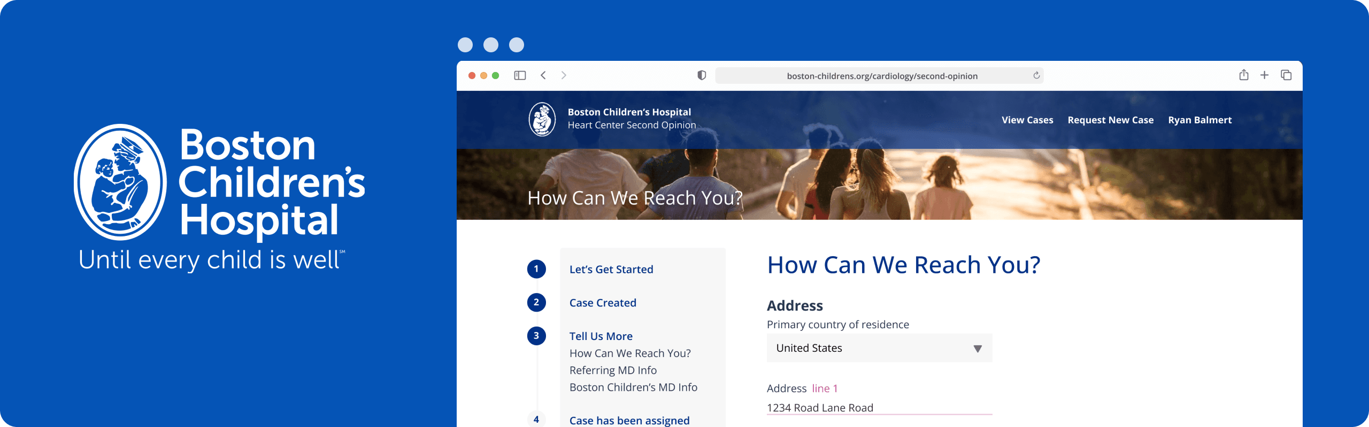Go to Let's Get Started step
This screenshot has width=1369, height=427.
coord(611,270)
